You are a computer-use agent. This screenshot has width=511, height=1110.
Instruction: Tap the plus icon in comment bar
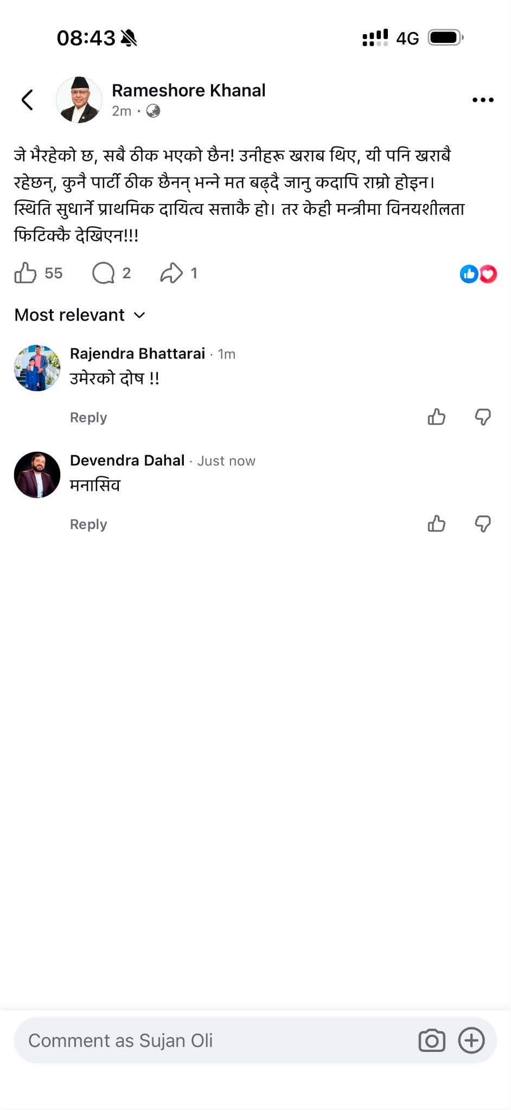(471, 1041)
